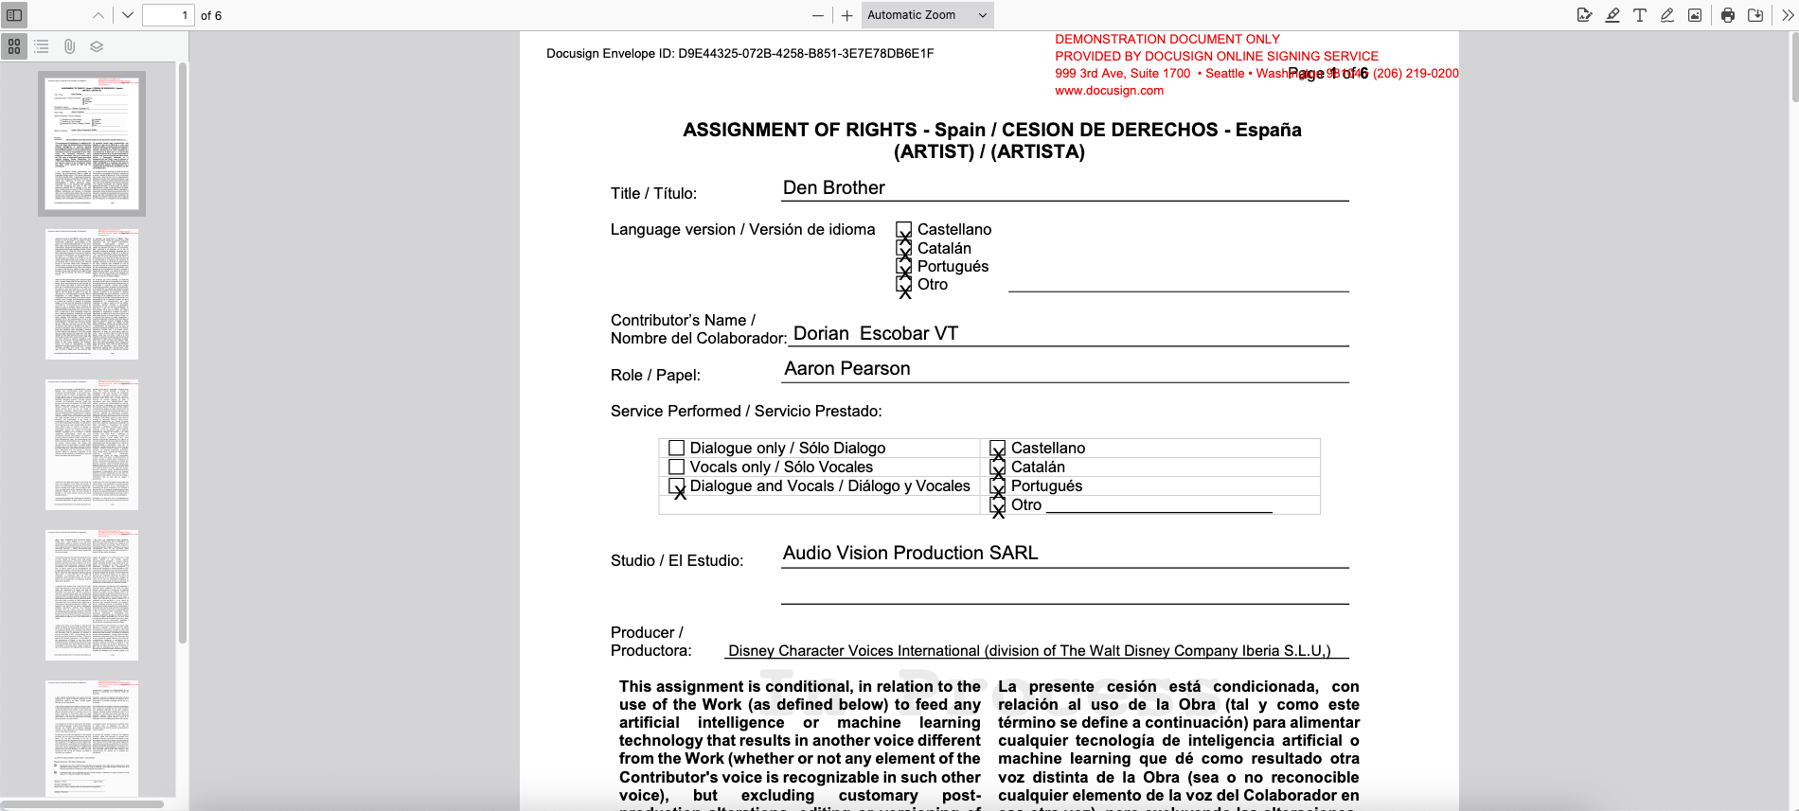1799x811 pixels.
Task: Print the document with printer icon
Action: (x=1728, y=15)
